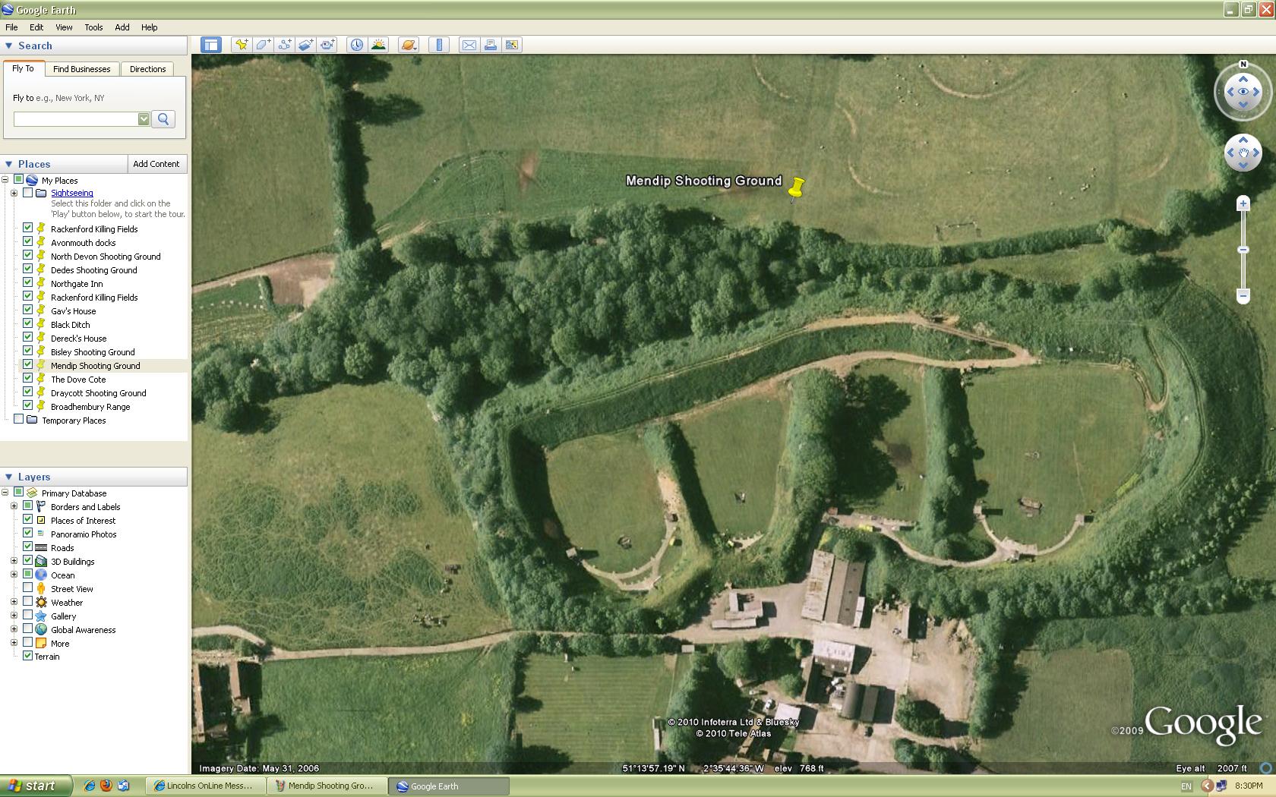Click in the Fly to input field
This screenshot has height=797, width=1276.
tap(76, 119)
